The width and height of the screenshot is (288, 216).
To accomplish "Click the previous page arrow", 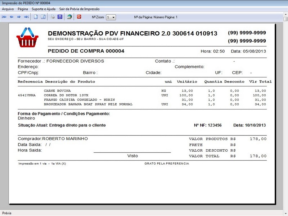I will (12, 17).
